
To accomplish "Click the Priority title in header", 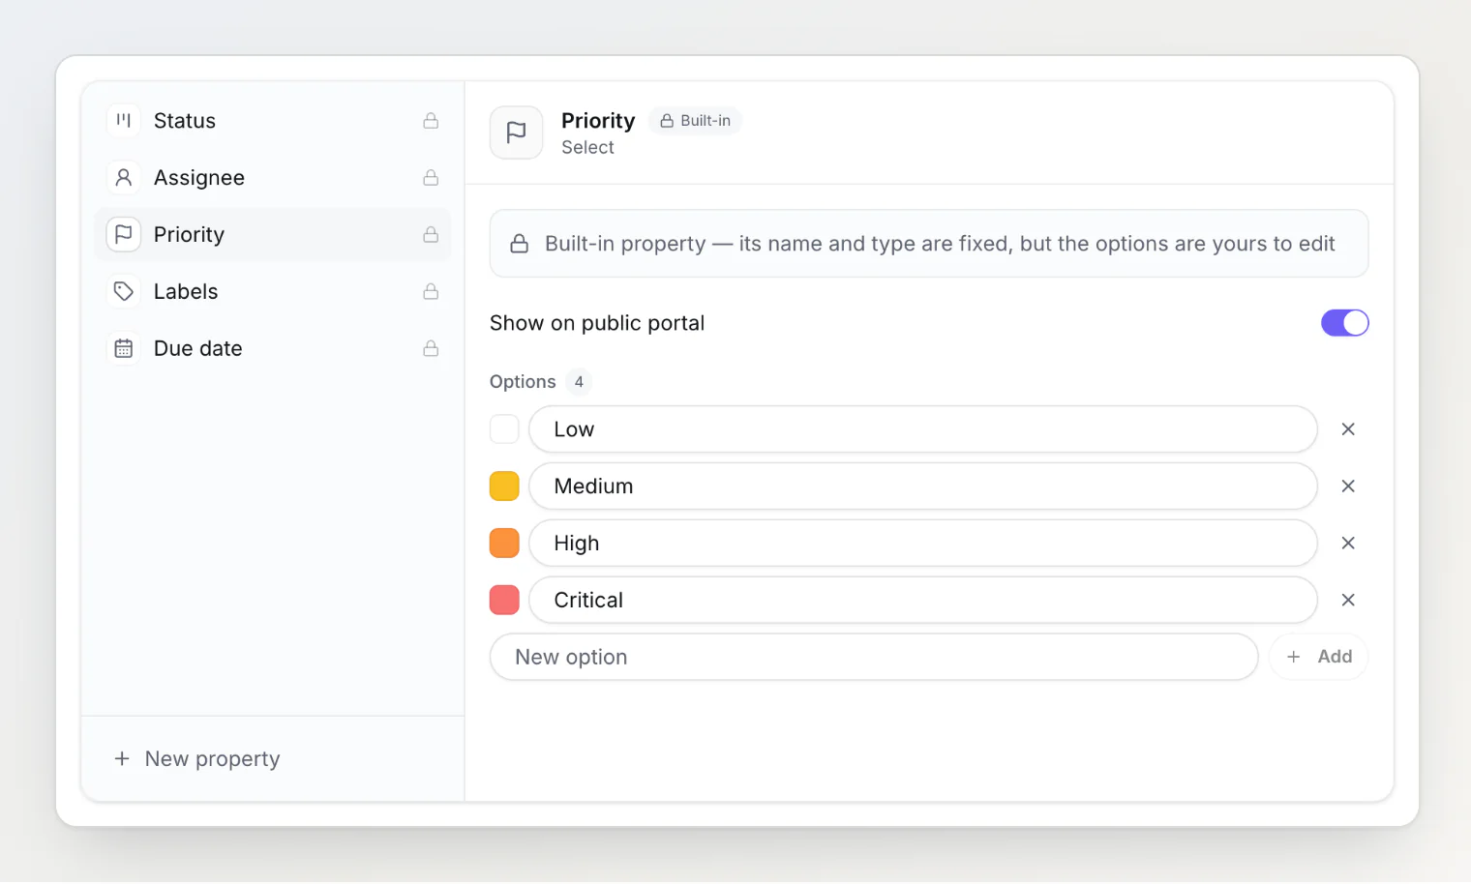I will 598,121.
